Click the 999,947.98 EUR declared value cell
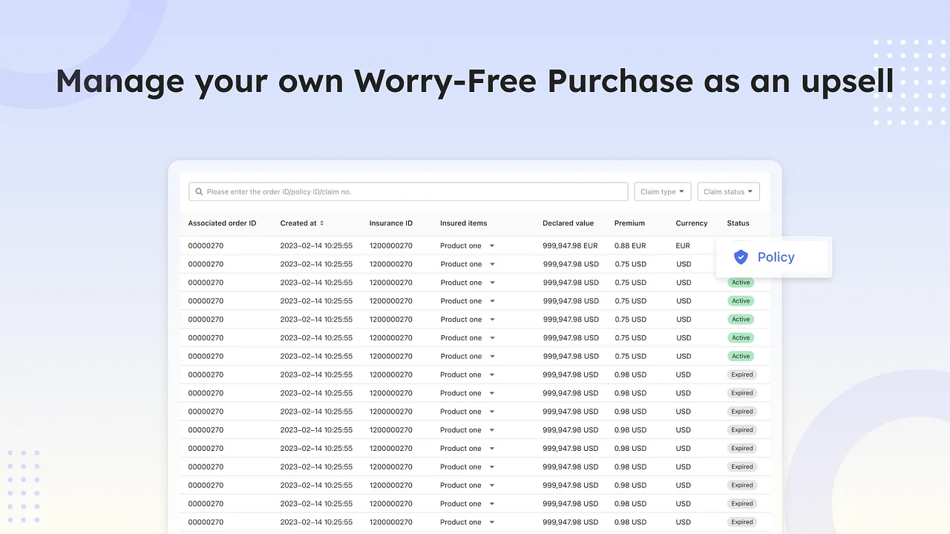The image size is (950, 534). (570, 245)
